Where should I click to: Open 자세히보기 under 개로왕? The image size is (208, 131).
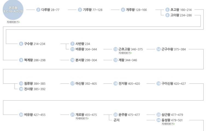(x=82, y=118)
